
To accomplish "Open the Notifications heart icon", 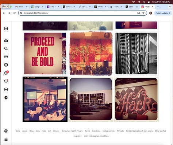I will 6,81.
